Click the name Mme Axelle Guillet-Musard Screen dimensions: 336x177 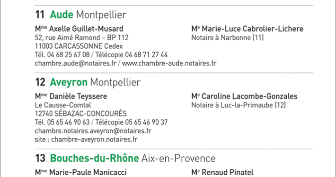click(x=79, y=29)
